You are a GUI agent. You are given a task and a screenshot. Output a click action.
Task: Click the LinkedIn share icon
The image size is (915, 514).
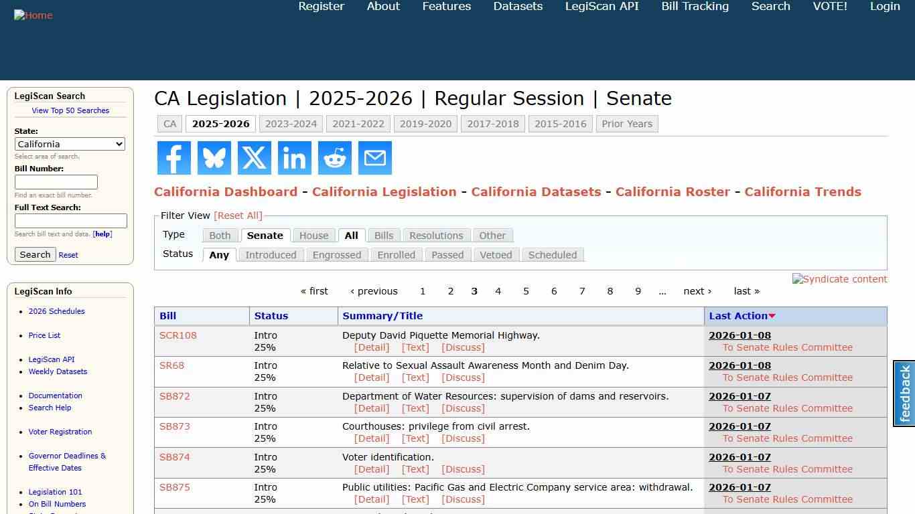294,158
